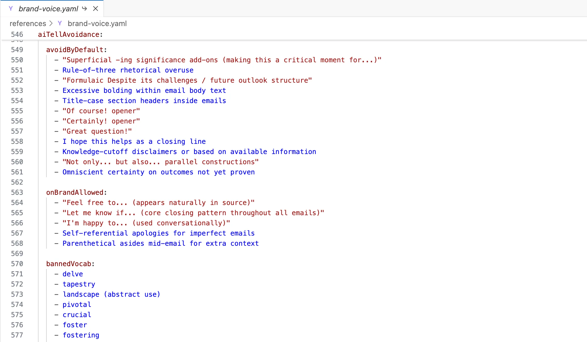Click the "Feel free to..." entry
The height and width of the screenshot is (342, 587).
click(x=158, y=203)
